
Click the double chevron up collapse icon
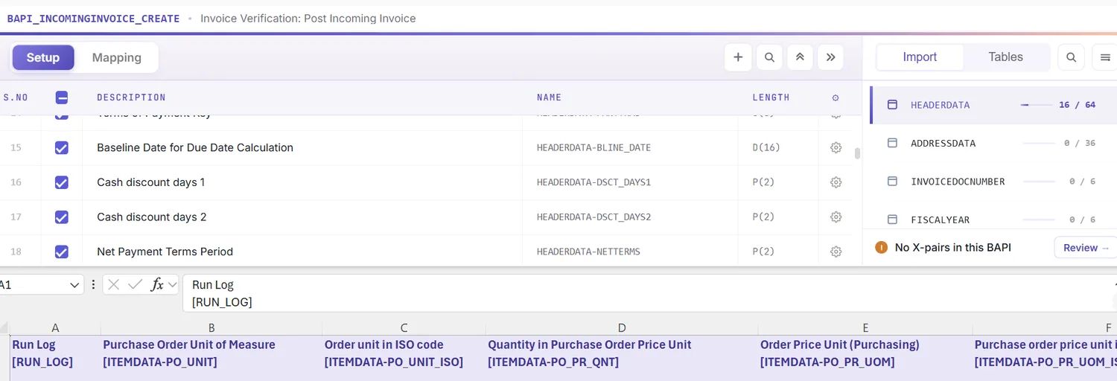800,57
